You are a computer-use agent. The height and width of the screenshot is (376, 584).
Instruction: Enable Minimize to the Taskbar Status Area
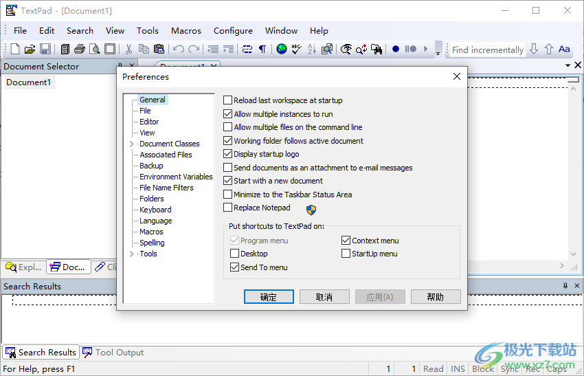pos(227,194)
